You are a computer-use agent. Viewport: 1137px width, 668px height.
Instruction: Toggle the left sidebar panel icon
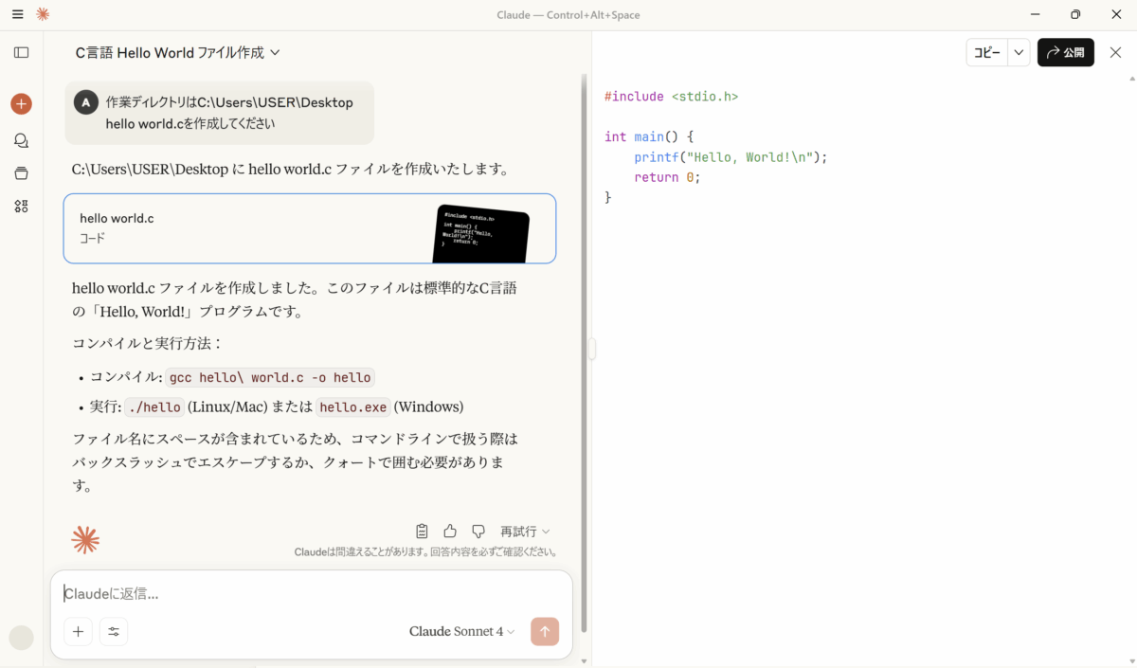[21, 53]
